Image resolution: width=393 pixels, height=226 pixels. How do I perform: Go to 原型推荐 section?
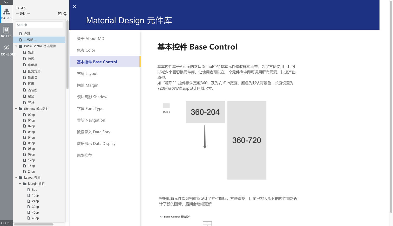coord(105,155)
